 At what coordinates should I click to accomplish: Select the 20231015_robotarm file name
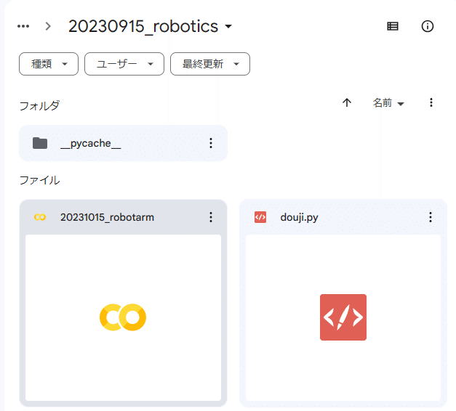pos(107,217)
